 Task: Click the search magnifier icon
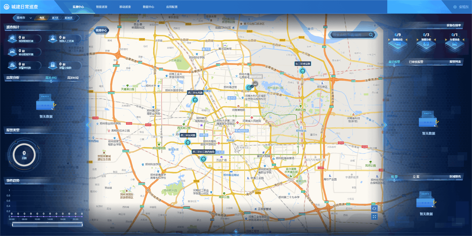coord(371,35)
